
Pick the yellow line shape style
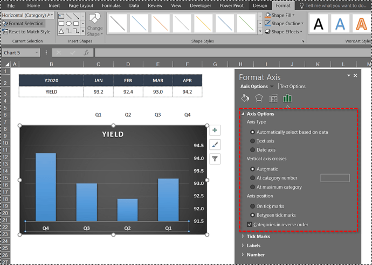(203, 23)
